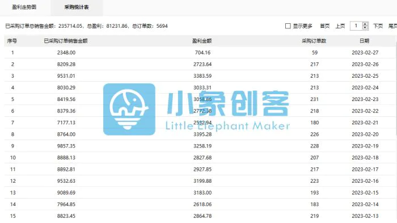Viewport: 397px width, 223px height.
Task: Click the 盈利金额 column header
Action: [202, 41]
